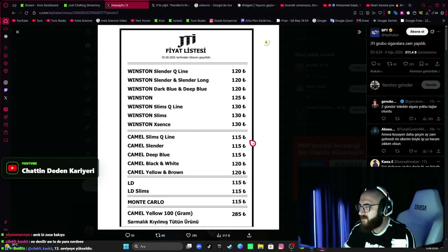Click the gencke... reply avatar

375,104
